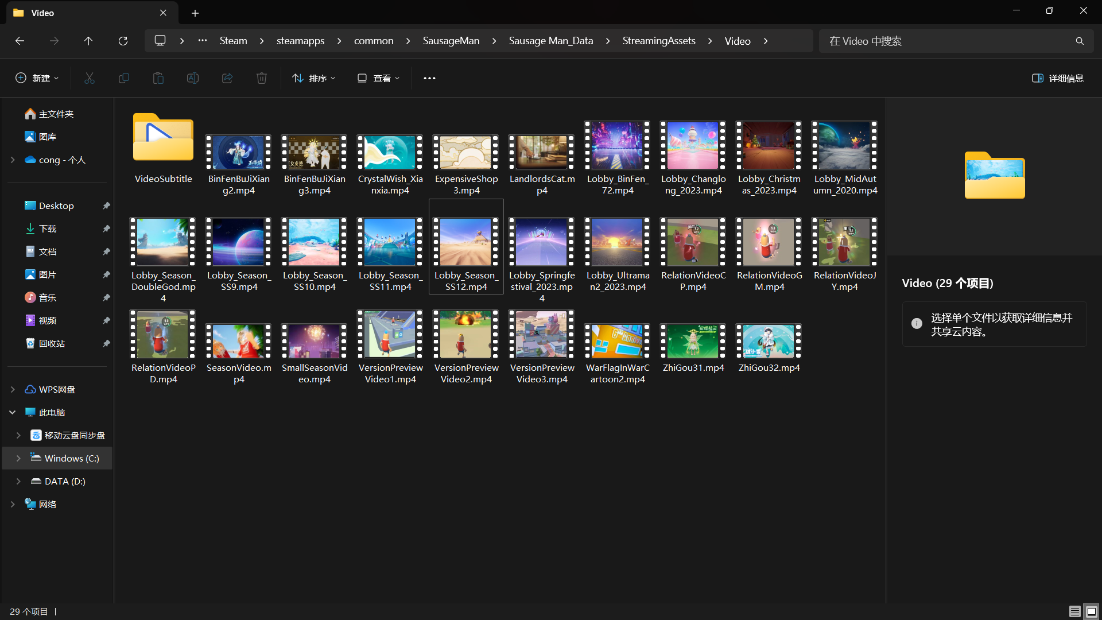This screenshot has width=1102, height=620.
Task: Select VersionPreviewVideo2.mp4 video file
Action: [x=466, y=346]
